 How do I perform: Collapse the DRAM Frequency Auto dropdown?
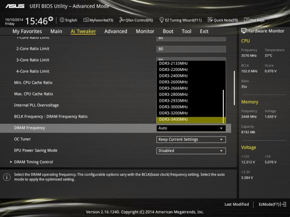pos(191,128)
